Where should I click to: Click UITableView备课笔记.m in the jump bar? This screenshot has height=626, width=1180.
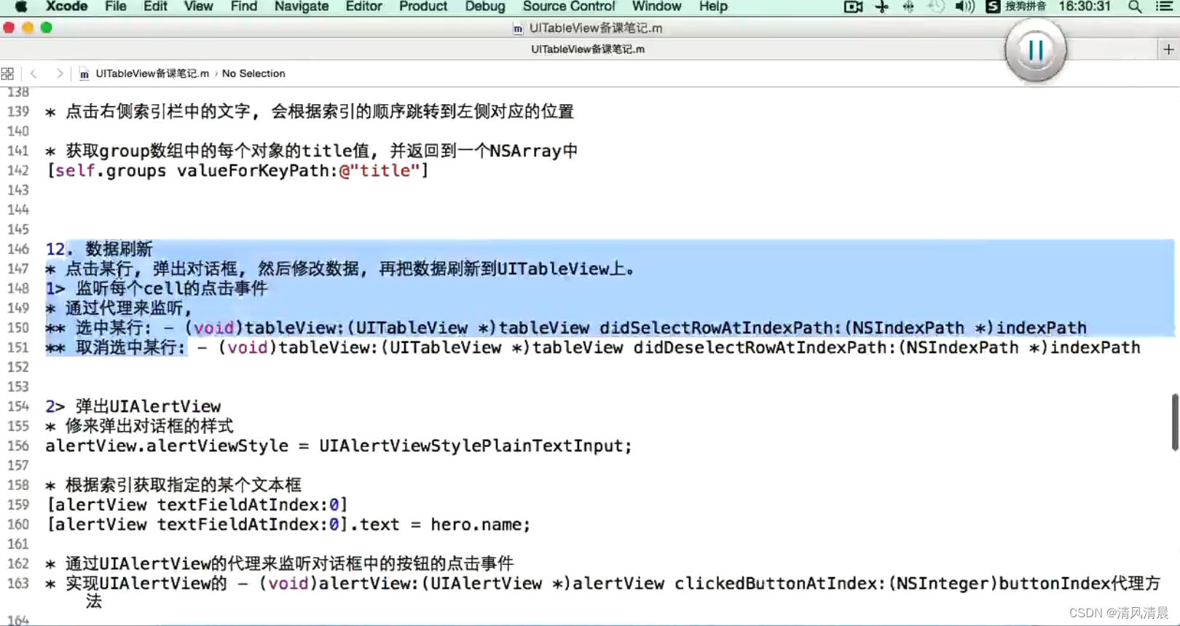pos(145,74)
